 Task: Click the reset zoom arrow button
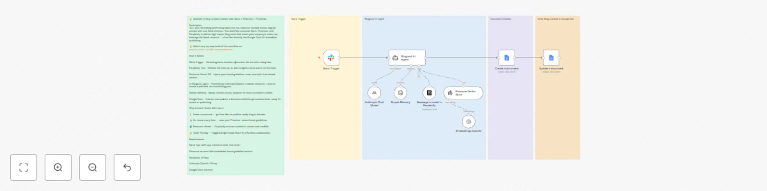(x=127, y=167)
